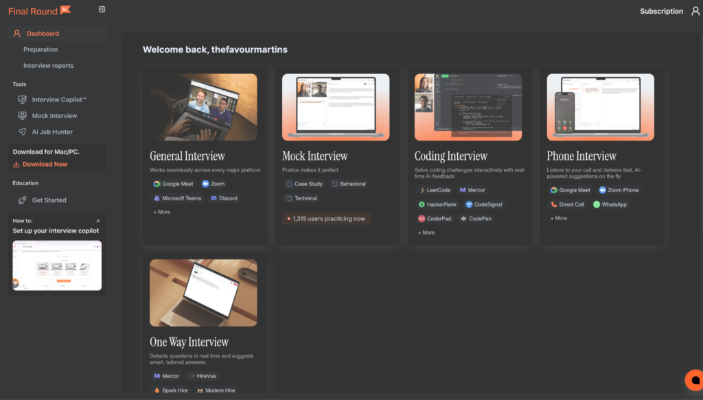The width and height of the screenshot is (703, 400).
Task: Open Preparation in the sidebar
Action: coord(41,49)
